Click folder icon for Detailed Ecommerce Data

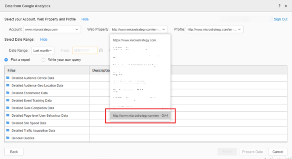pyautogui.click(x=8, y=93)
